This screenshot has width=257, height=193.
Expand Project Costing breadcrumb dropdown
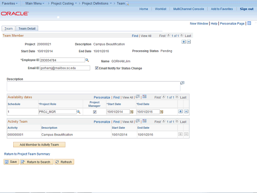click(64, 3)
